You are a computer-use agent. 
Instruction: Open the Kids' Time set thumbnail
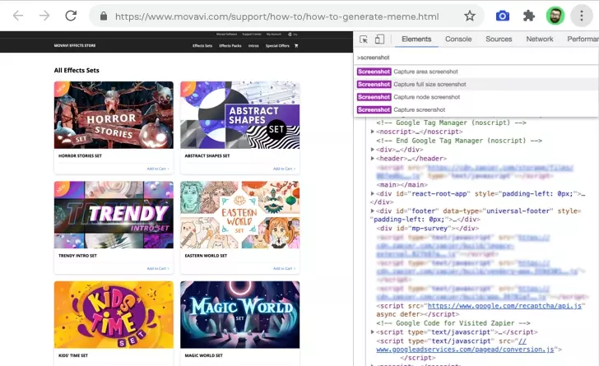coord(114,315)
